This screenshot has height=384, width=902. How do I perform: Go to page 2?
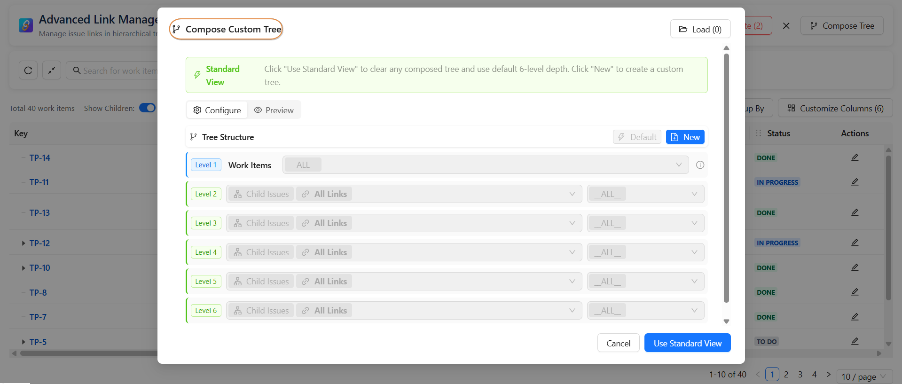[x=786, y=375]
